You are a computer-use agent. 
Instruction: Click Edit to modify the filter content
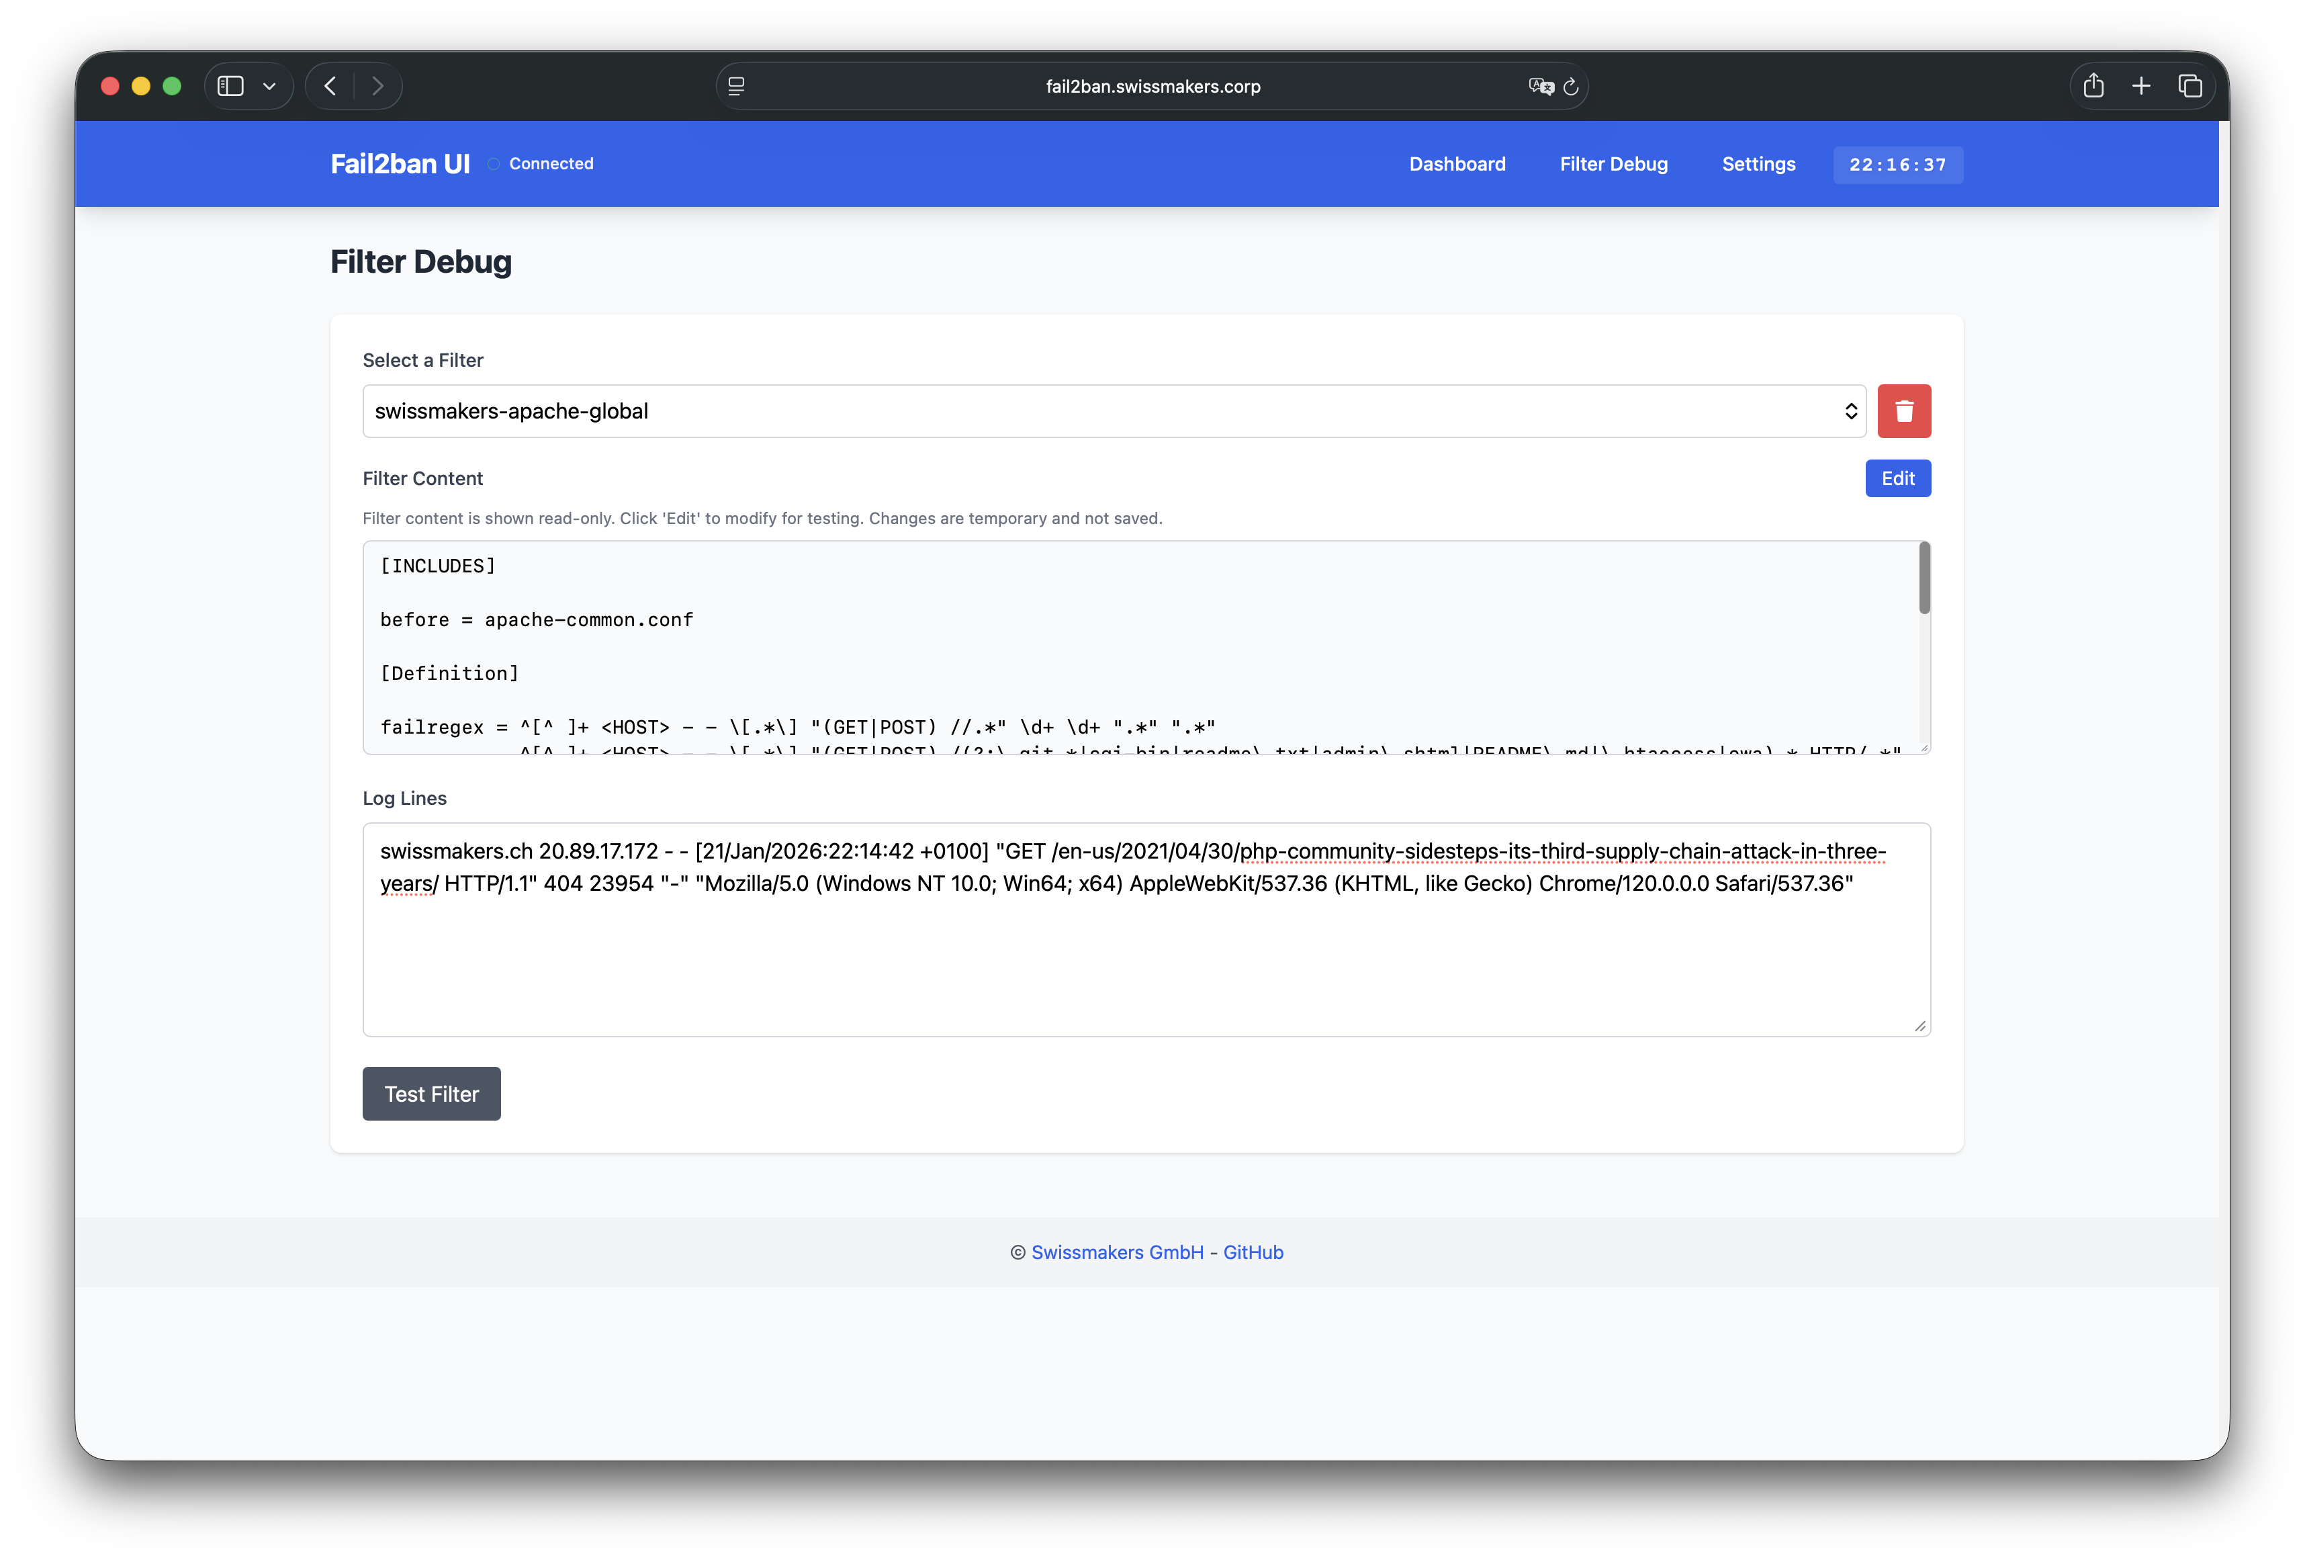pyautogui.click(x=1897, y=477)
